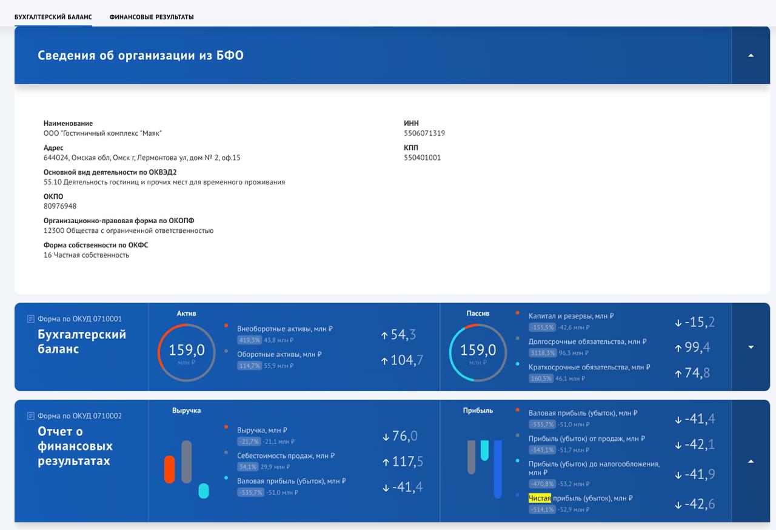Image resolution: width=776 pixels, height=530 pixels.
Task: Expand the Бухгалтерский баланс panel
Action: [751, 347]
